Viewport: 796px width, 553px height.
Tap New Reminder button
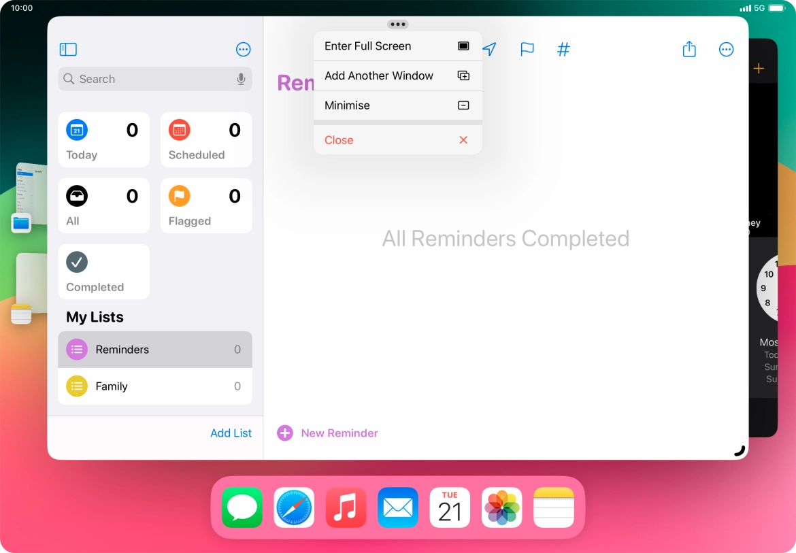click(328, 433)
